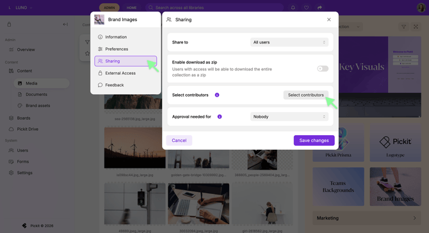
Task: Open Pickit Prisma collection card
Action: [339, 143]
